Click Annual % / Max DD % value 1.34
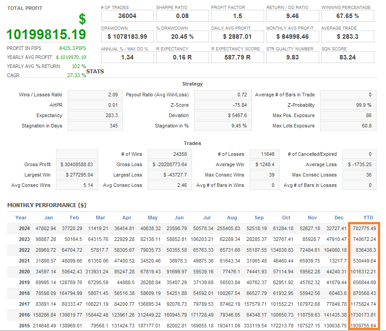 [127, 57]
